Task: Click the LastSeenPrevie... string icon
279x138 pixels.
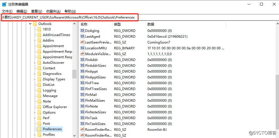Action: tap(82, 42)
